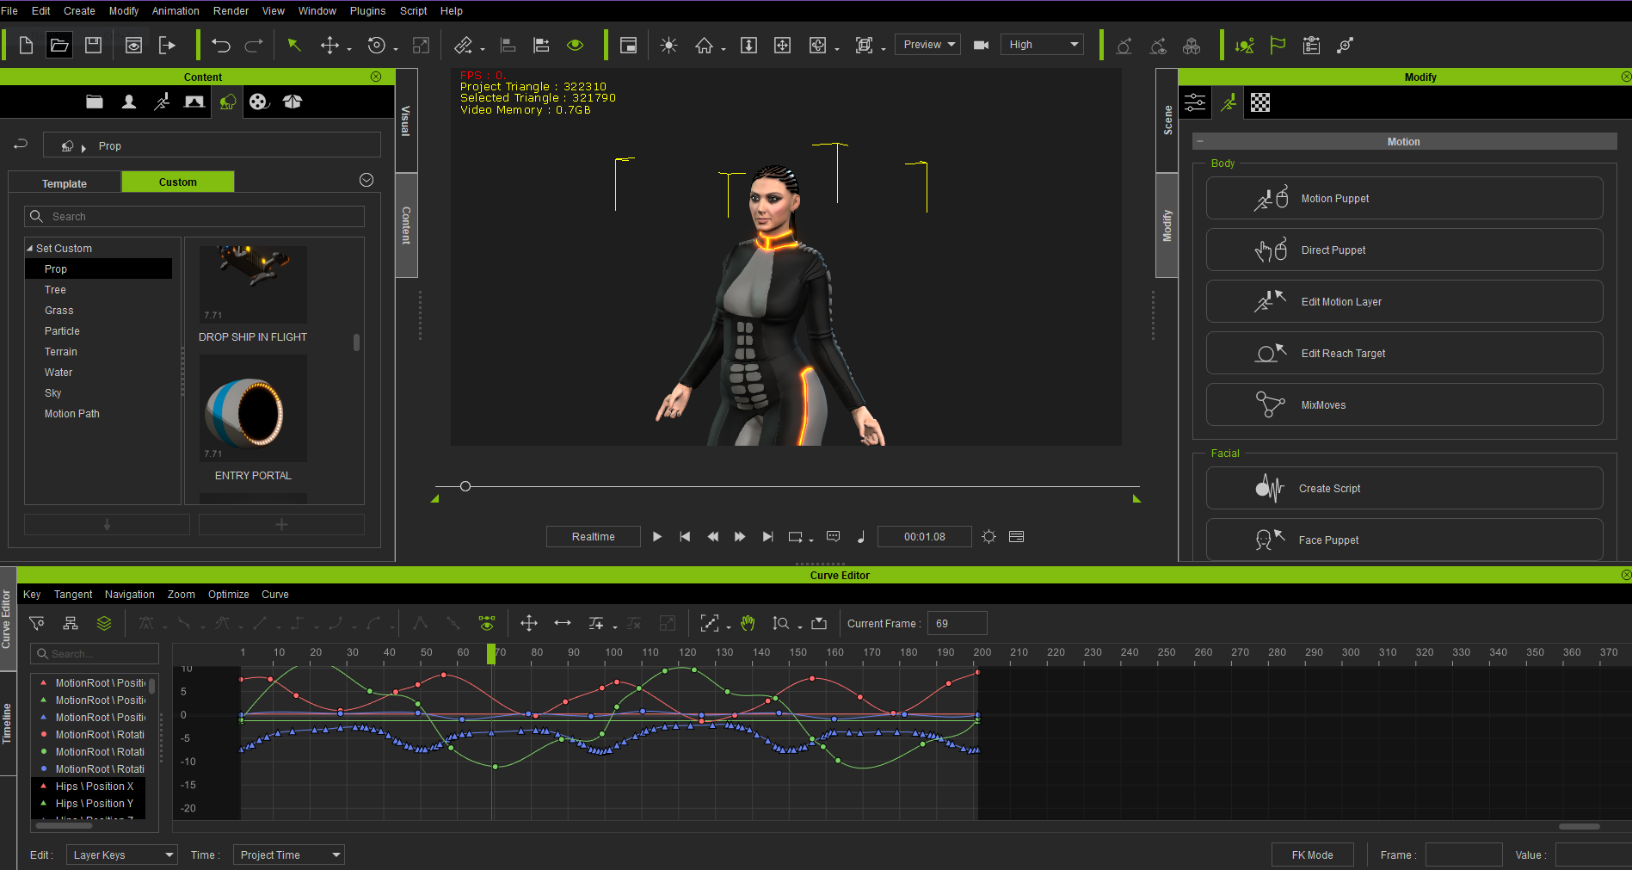The image size is (1632, 870).
Task: Click the FK Mode button
Action: [x=1312, y=855]
